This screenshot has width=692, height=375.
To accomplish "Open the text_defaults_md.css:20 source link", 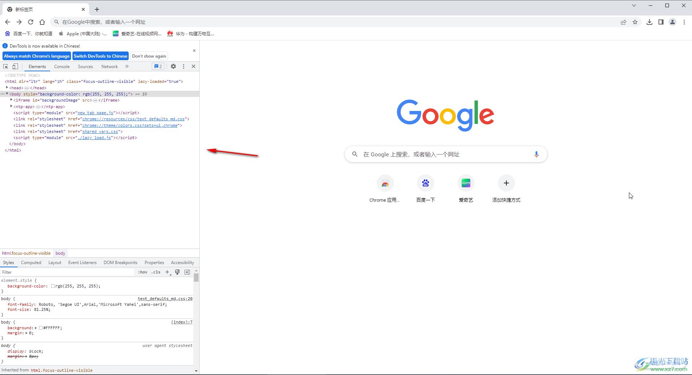I will tap(165, 299).
